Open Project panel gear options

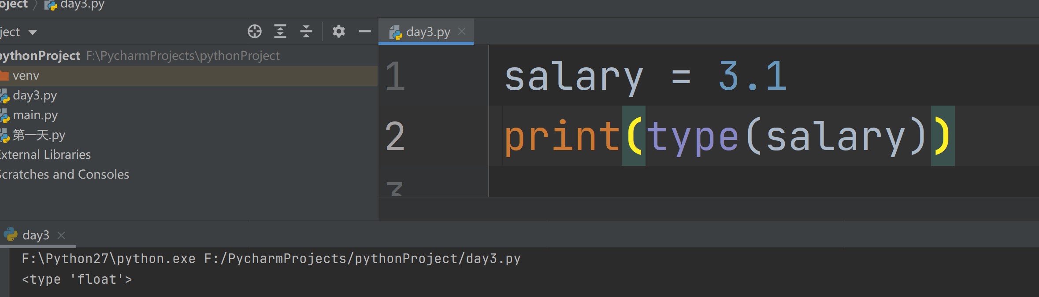[x=338, y=32]
